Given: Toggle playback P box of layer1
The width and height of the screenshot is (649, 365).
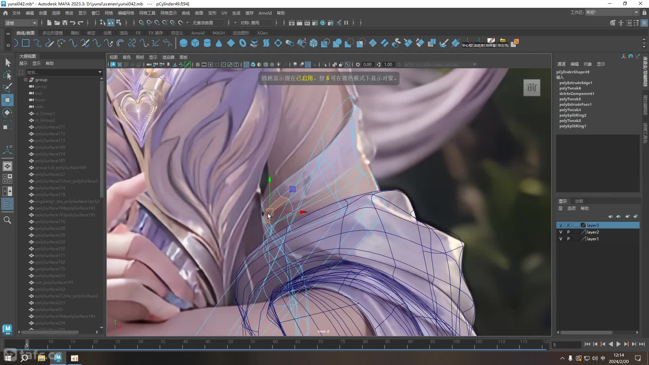Looking at the screenshot, I should pos(568,239).
